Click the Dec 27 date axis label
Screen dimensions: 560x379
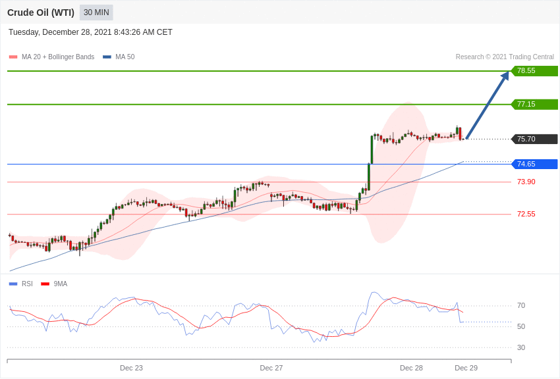coord(271,368)
